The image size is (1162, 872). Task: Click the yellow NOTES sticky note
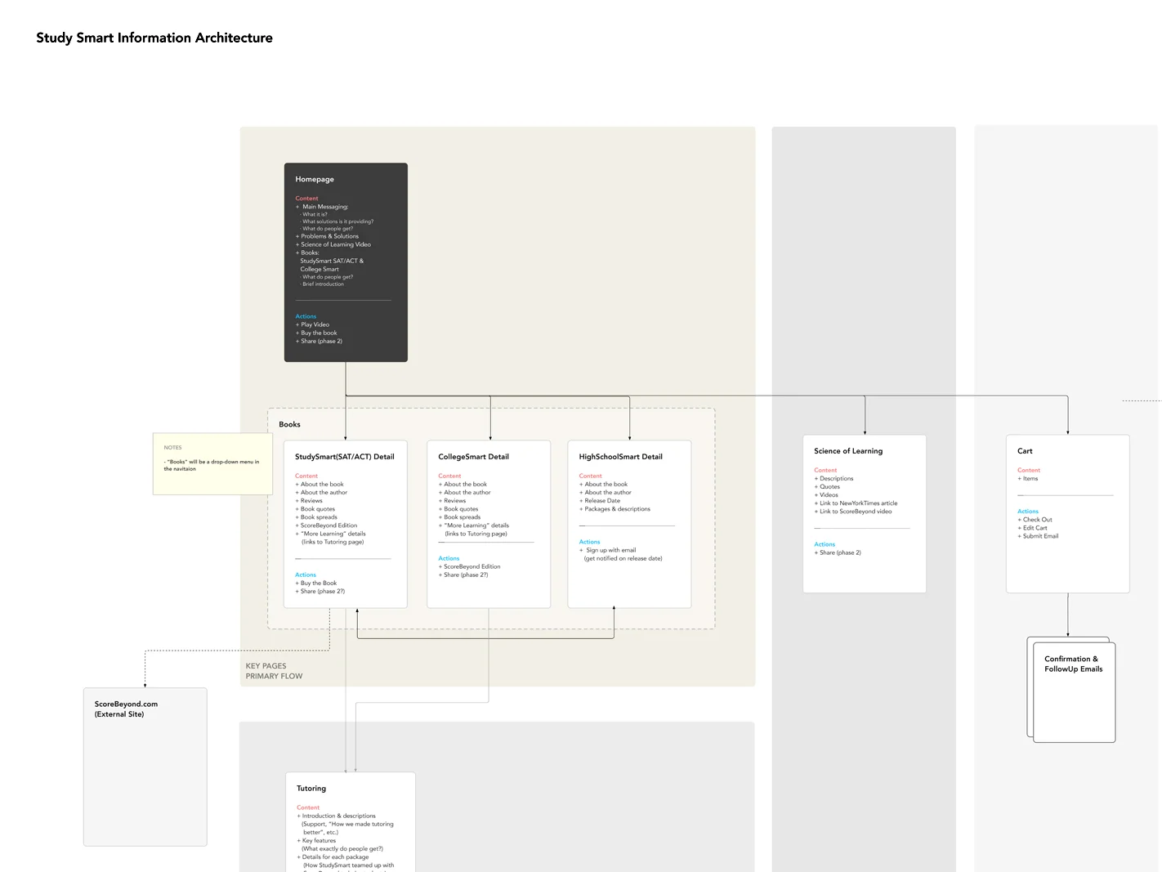[212, 463]
